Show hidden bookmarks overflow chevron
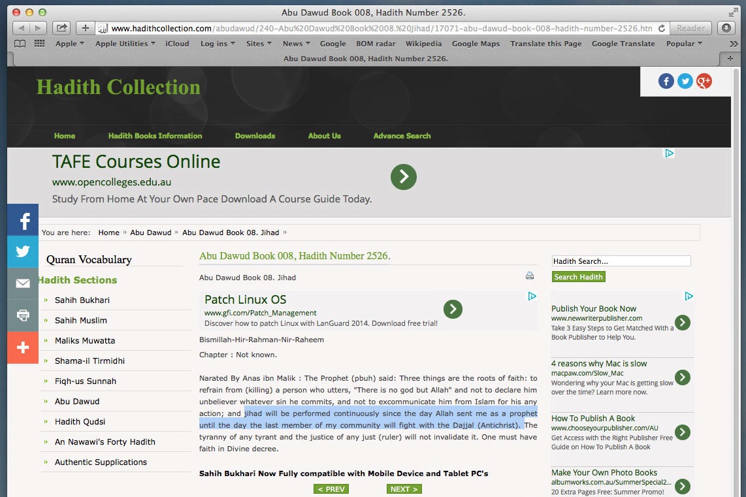The image size is (746, 497). [734, 44]
